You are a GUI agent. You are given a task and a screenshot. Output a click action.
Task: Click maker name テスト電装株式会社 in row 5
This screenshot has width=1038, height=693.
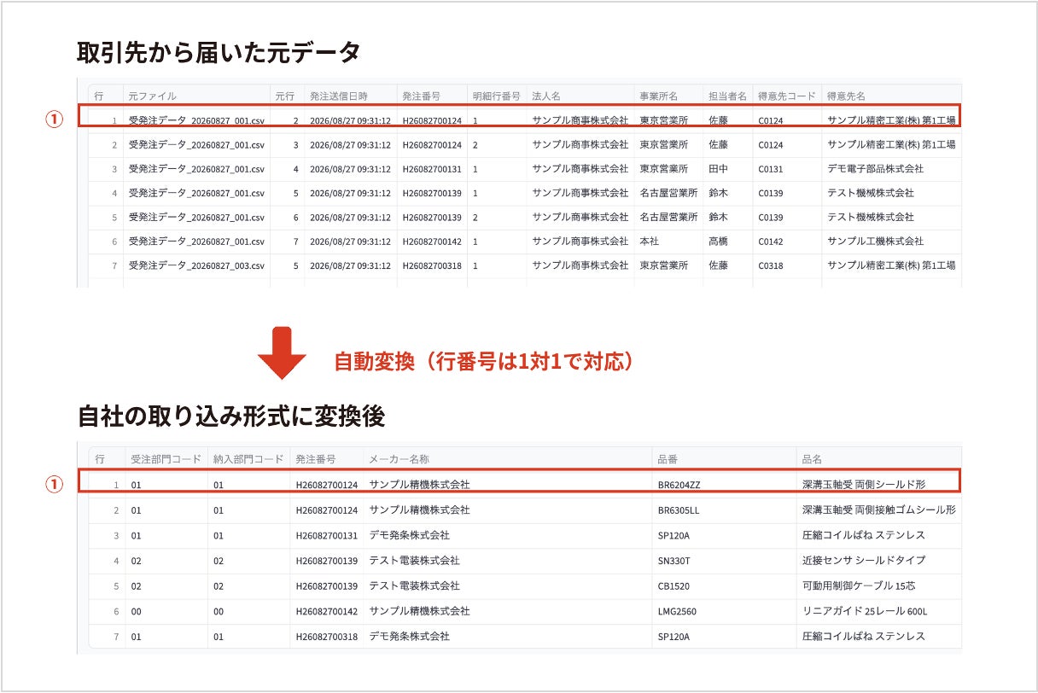point(414,586)
